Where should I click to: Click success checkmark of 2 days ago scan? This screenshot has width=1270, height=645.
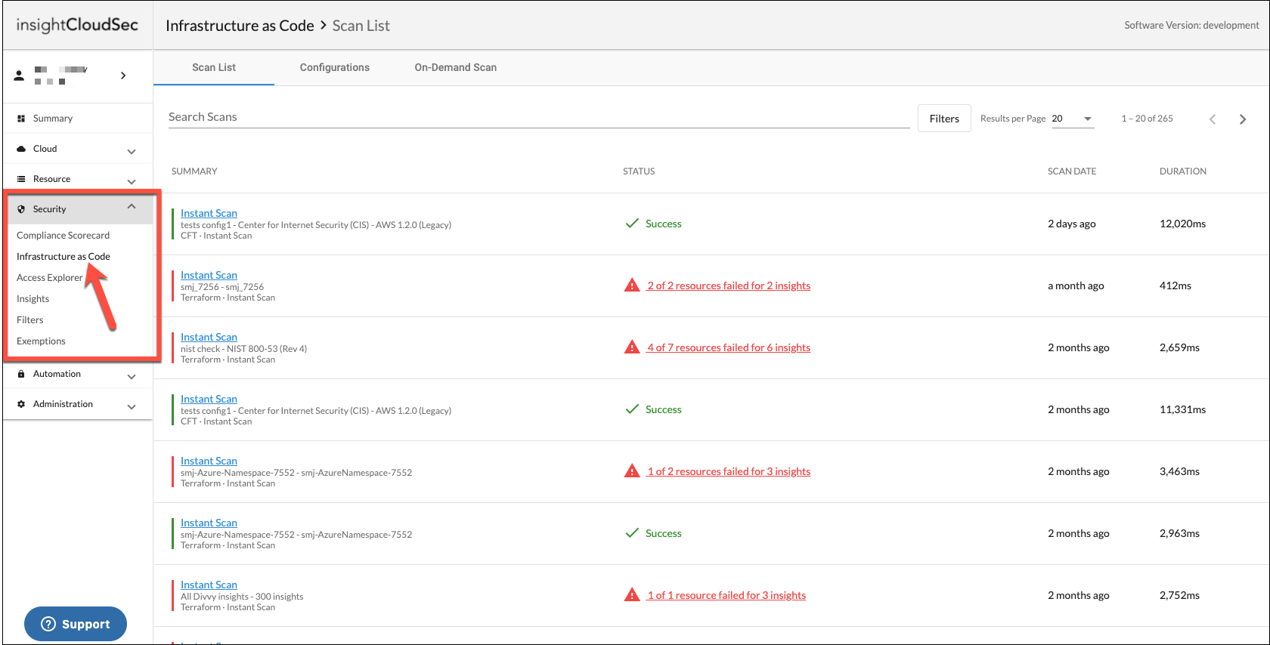(x=632, y=224)
